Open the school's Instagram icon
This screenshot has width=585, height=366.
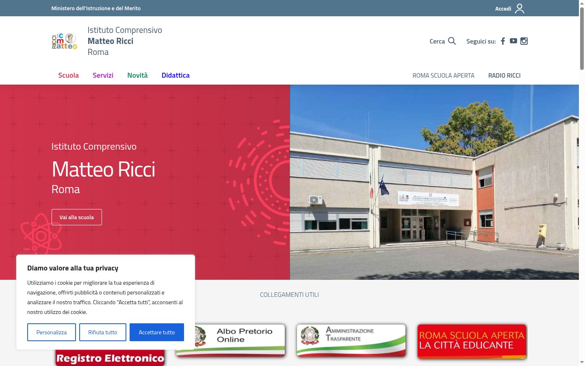[x=524, y=41]
